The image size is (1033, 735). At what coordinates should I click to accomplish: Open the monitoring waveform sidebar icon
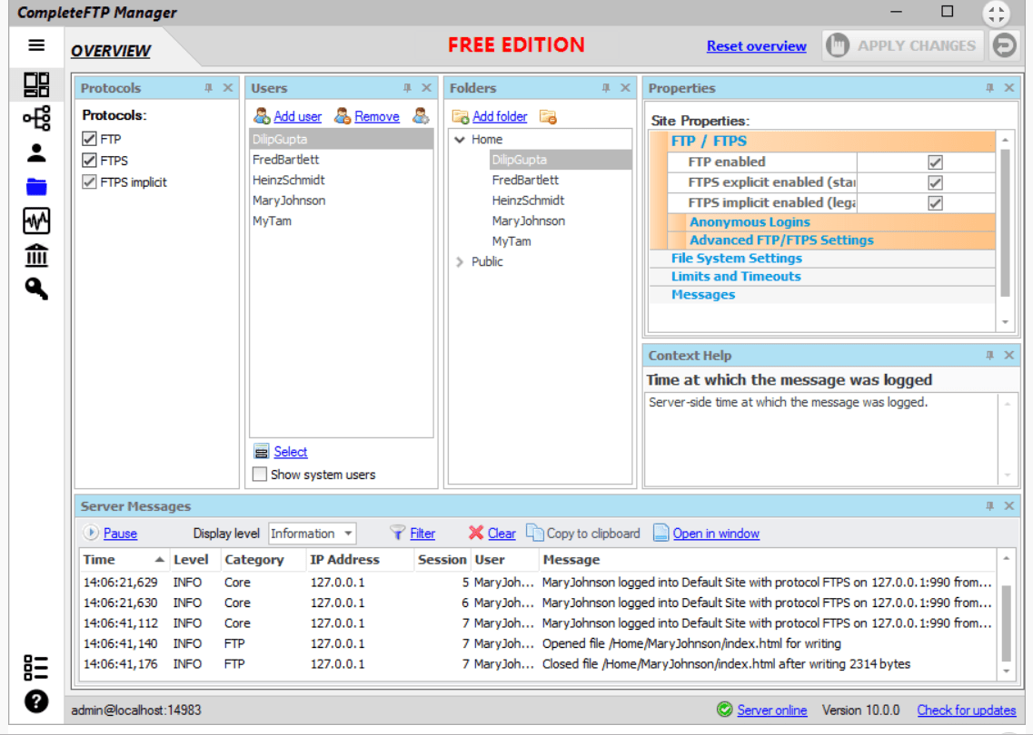tap(36, 220)
